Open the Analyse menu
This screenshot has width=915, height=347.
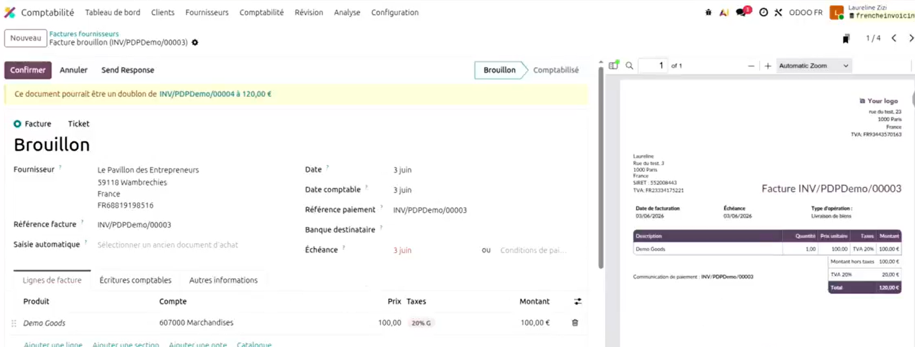tap(347, 12)
